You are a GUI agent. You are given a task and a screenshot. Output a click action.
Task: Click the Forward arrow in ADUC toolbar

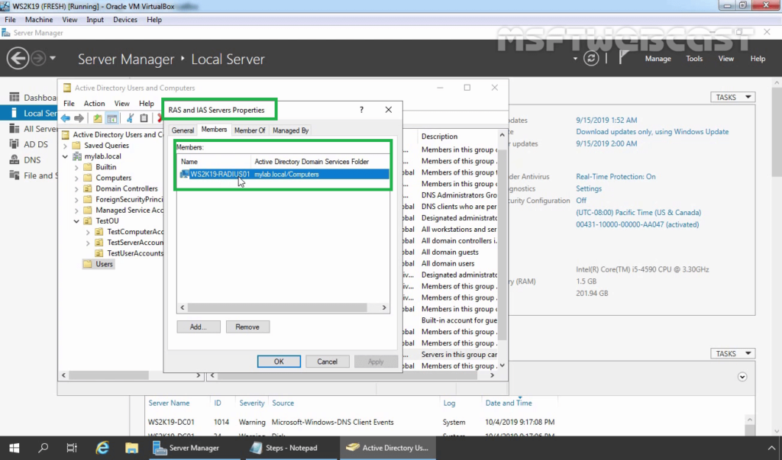click(x=79, y=118)
